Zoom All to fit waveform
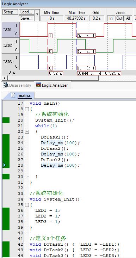 (x=128, y=18)
